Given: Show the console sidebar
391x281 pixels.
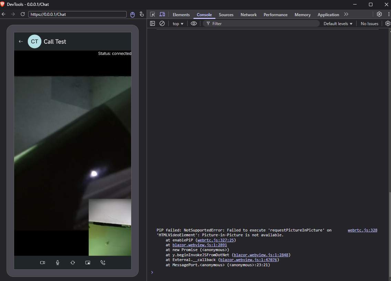Looking at the screenshot, I should 152,23.
